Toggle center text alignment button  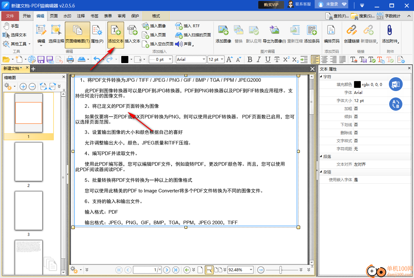coord(324,60)
